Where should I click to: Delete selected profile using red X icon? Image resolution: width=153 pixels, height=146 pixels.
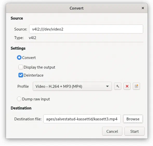(x=127, y=86)
